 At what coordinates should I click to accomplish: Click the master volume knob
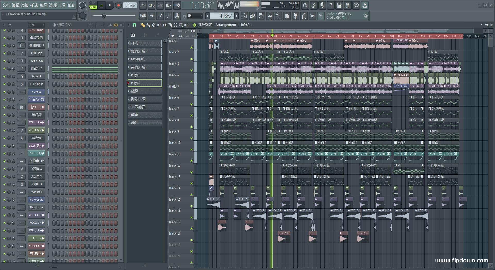82,5
